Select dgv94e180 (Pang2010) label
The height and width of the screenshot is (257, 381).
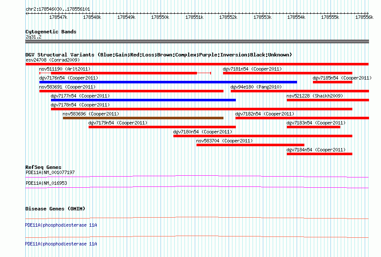point(256,87)
